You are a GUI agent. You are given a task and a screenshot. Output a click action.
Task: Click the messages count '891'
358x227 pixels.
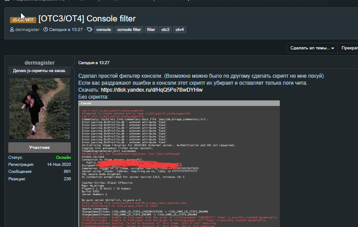coord(67,172)
